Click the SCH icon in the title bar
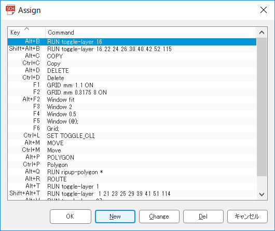Viewport: 275px width, 231px height. tap(10, 10)
